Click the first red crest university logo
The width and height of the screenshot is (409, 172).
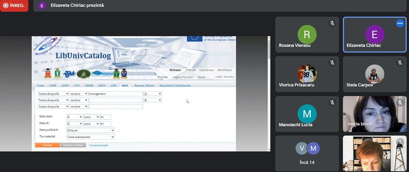point(48,74)
